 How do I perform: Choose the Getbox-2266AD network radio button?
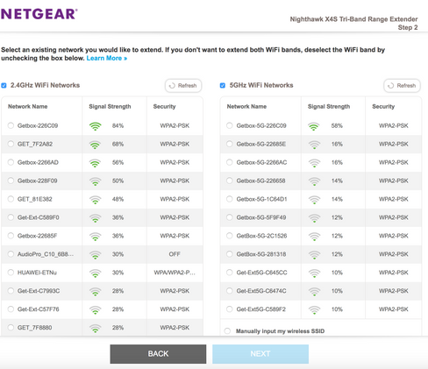pyautogui.click(x=11, y=162)
